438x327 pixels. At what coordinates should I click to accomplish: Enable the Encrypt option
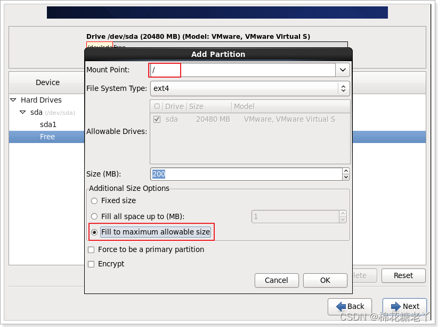tap(91, 264)
